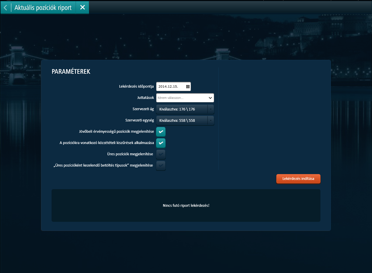Open the Juttatások dropdown
Screen dimensions: 372x273
[185, 98]
